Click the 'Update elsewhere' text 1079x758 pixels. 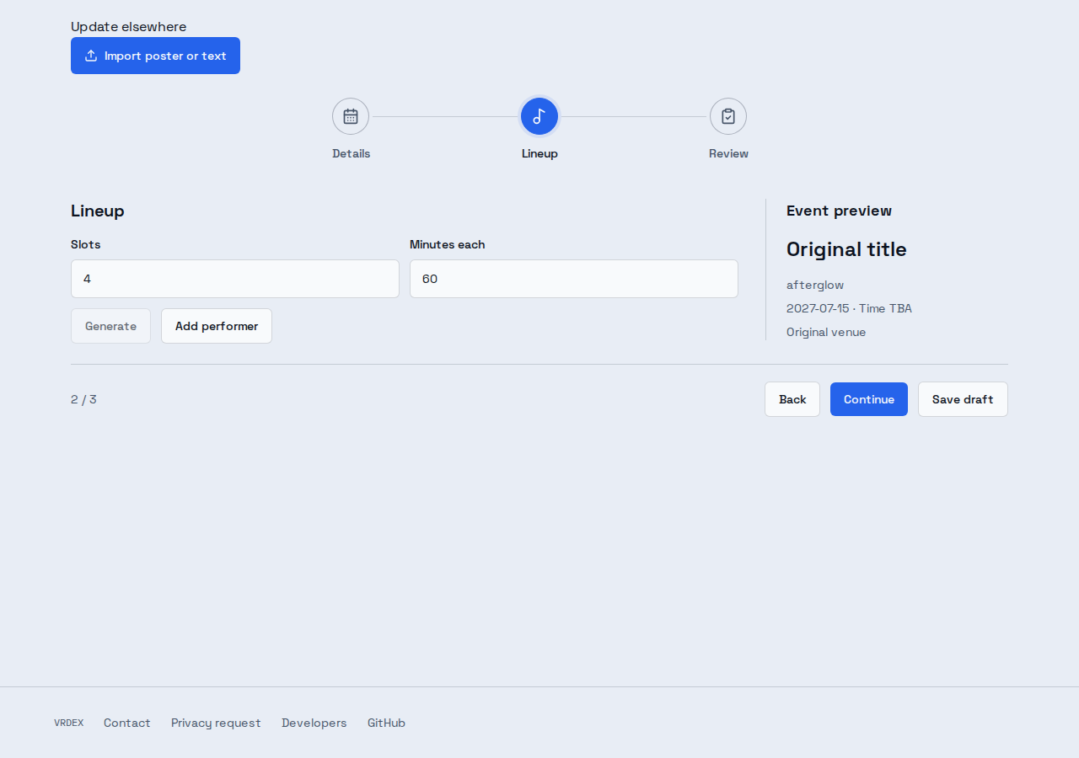[129, 27]
